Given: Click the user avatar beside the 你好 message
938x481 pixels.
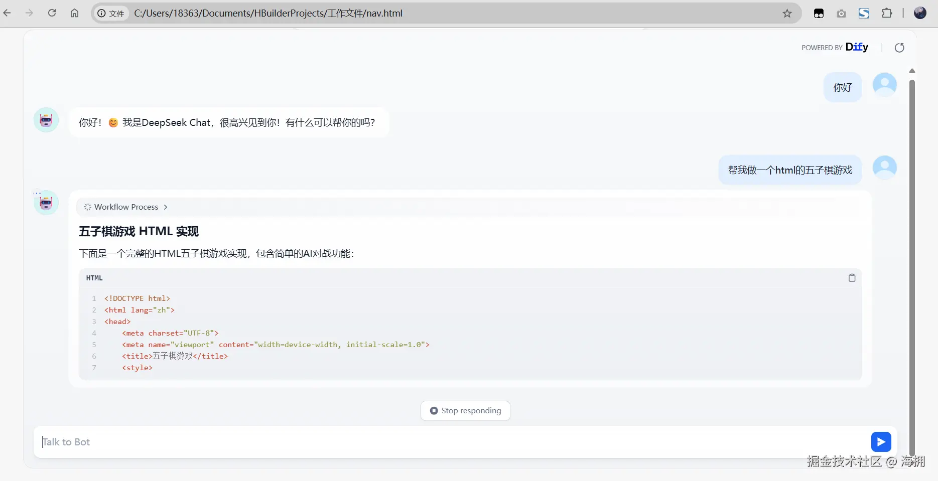Looking at the screenshot, I should pyautogui.click(x=884, y=85).
